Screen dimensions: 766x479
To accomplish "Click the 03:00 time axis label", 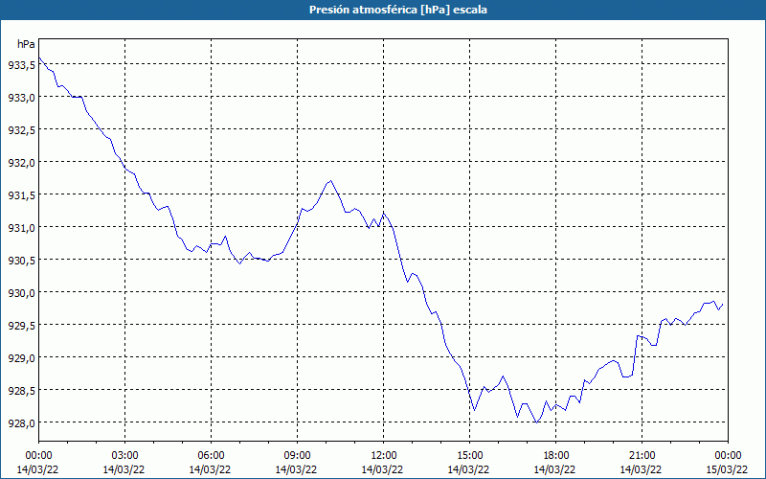I will point(125,456).
